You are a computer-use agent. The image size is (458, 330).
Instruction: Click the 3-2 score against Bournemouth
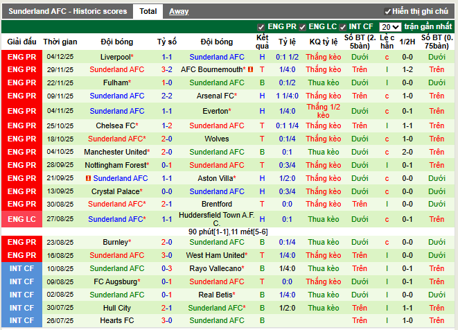[167, 70]
